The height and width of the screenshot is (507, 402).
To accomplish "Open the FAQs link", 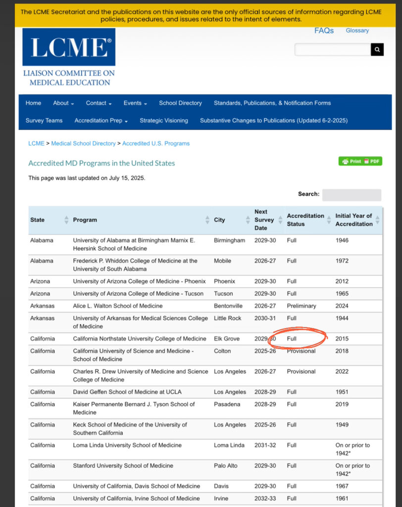I will pyautogui.click(x=324, y=30).
